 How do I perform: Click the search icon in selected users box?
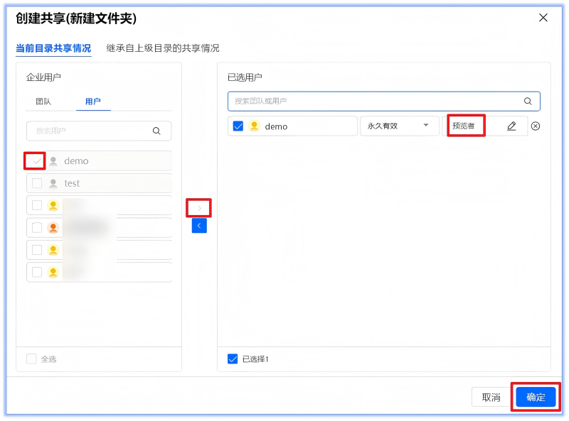pyautogui.click(x=528, y=102)
